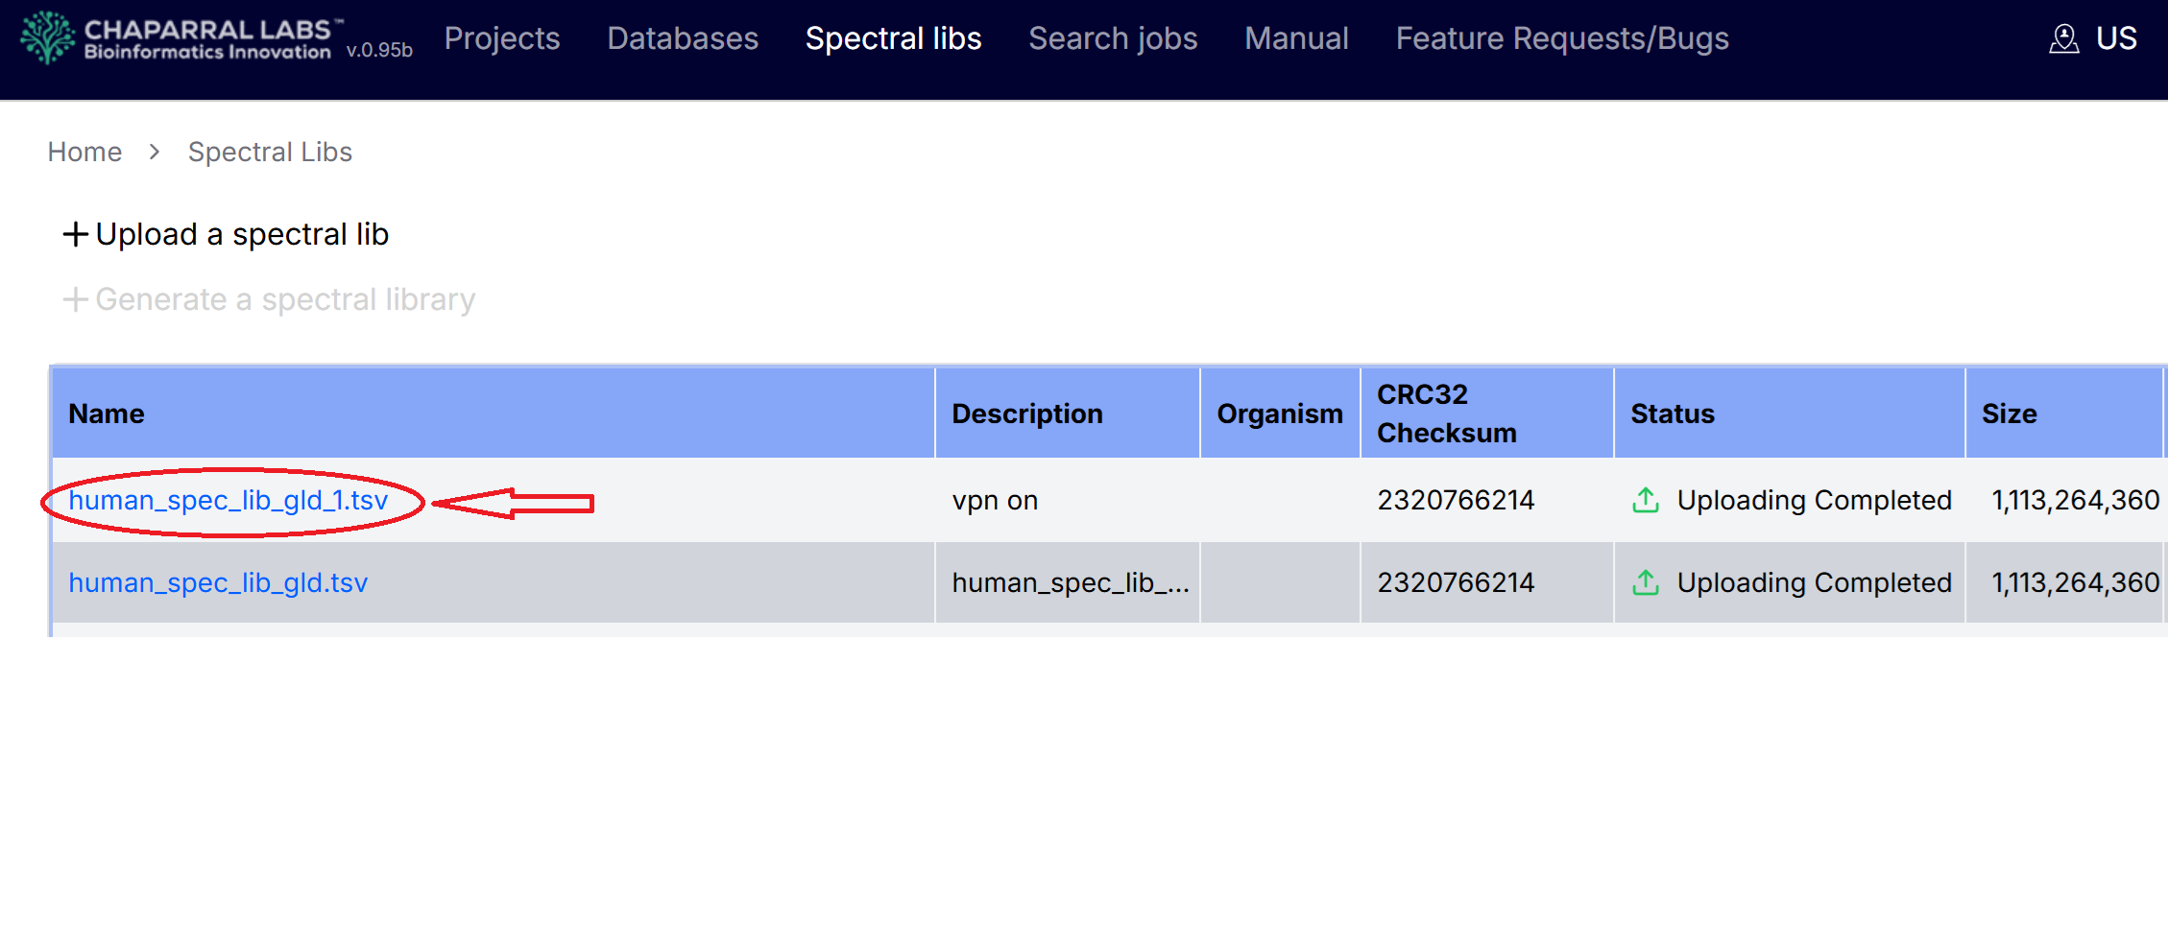Navigate to Home via the breadcrumb
Screen dimensions: 2168x946
[84, 152]
